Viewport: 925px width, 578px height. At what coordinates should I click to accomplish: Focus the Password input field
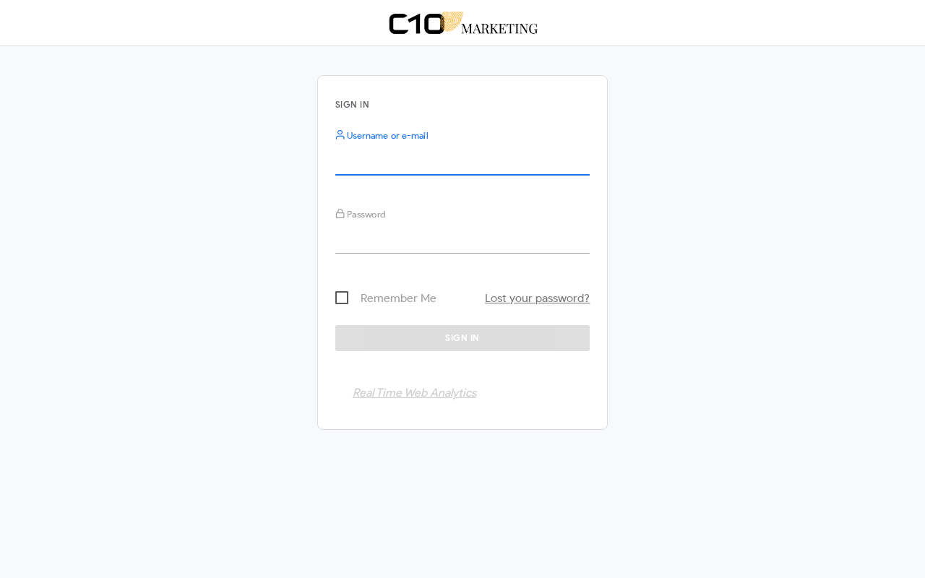(462, 240)
